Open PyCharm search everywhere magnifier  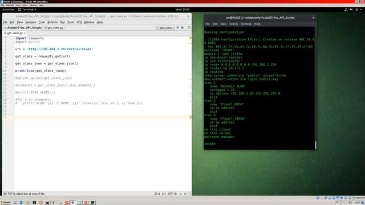[189, 28]
